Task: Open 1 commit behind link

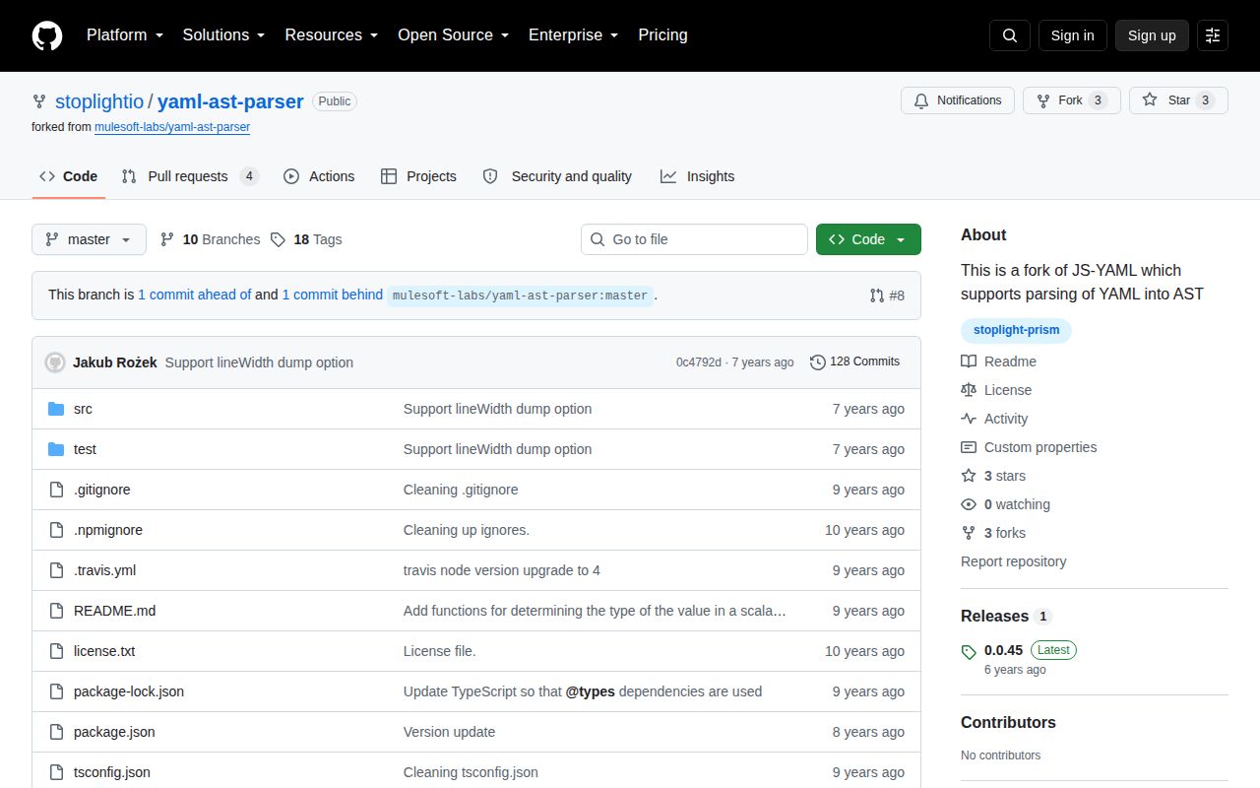Action: point(333,295)
